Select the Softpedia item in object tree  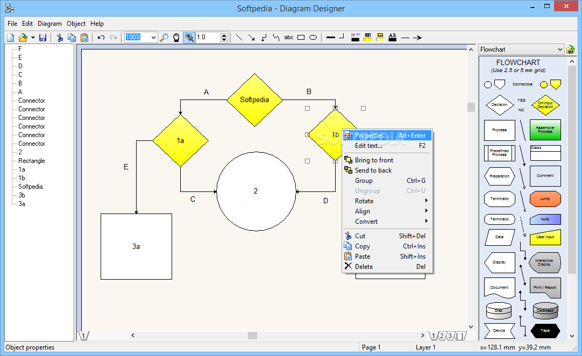click(31, 187)
